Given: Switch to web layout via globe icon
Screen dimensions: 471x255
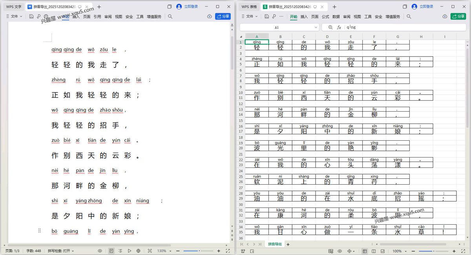Looking at the screenshot, I should click(x=138, y=251).
